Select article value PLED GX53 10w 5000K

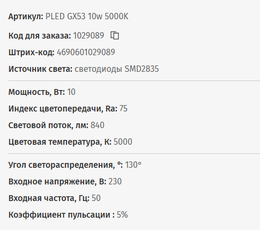[x=87, y=17]
